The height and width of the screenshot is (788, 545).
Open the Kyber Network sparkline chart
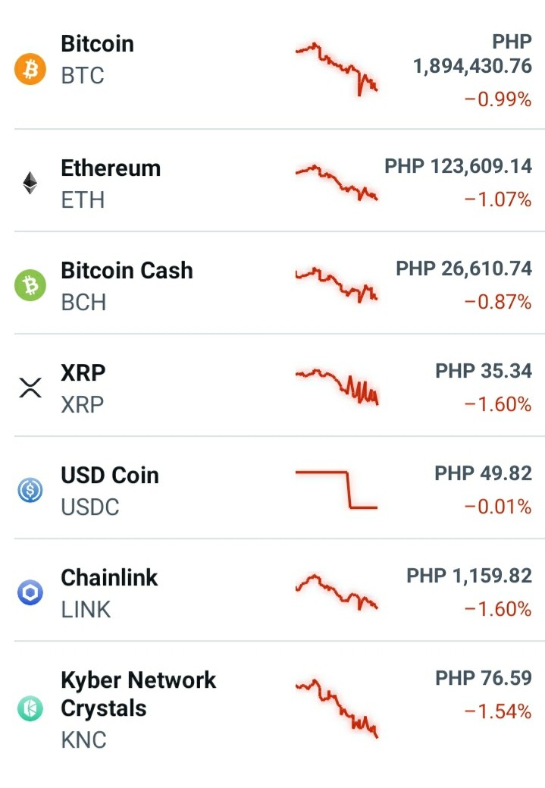(x=337, y=708)
